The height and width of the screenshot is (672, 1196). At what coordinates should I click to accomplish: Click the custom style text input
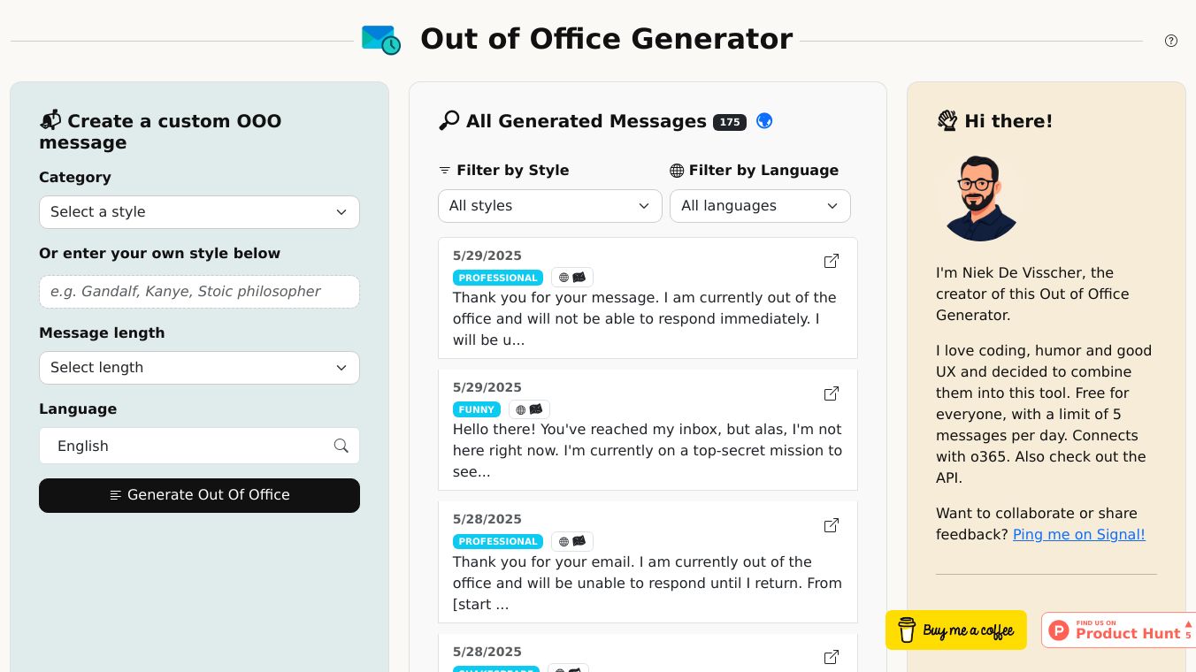point(199,292)
